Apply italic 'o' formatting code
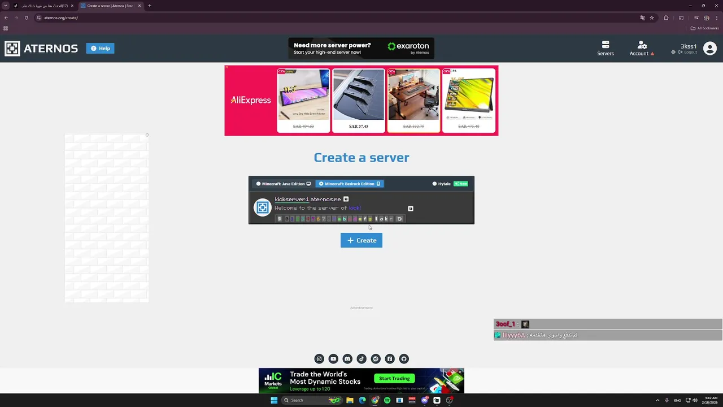The height and width of the screenshot is (407, 723). 382,219
